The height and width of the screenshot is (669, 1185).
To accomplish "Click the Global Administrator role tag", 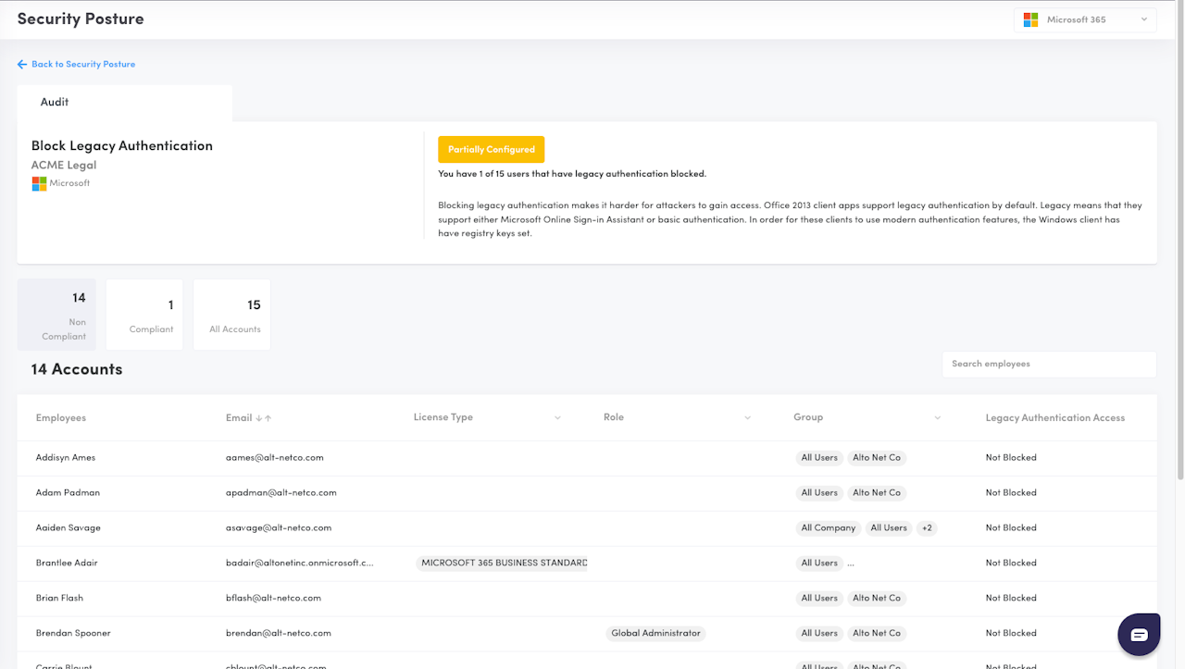I will click(655, 634).
